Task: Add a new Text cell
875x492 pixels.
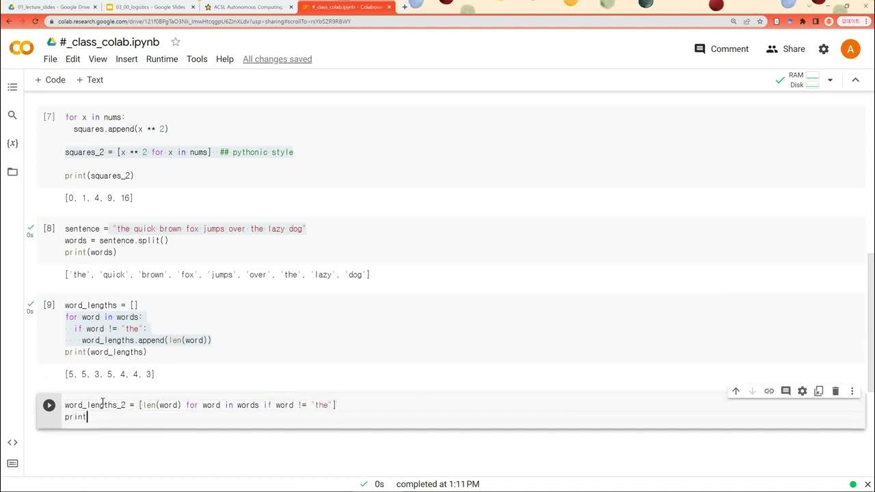Action: 90,80
